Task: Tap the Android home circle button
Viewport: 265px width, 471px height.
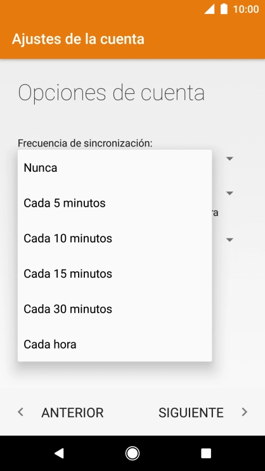Action: click(x=132, y=453)
